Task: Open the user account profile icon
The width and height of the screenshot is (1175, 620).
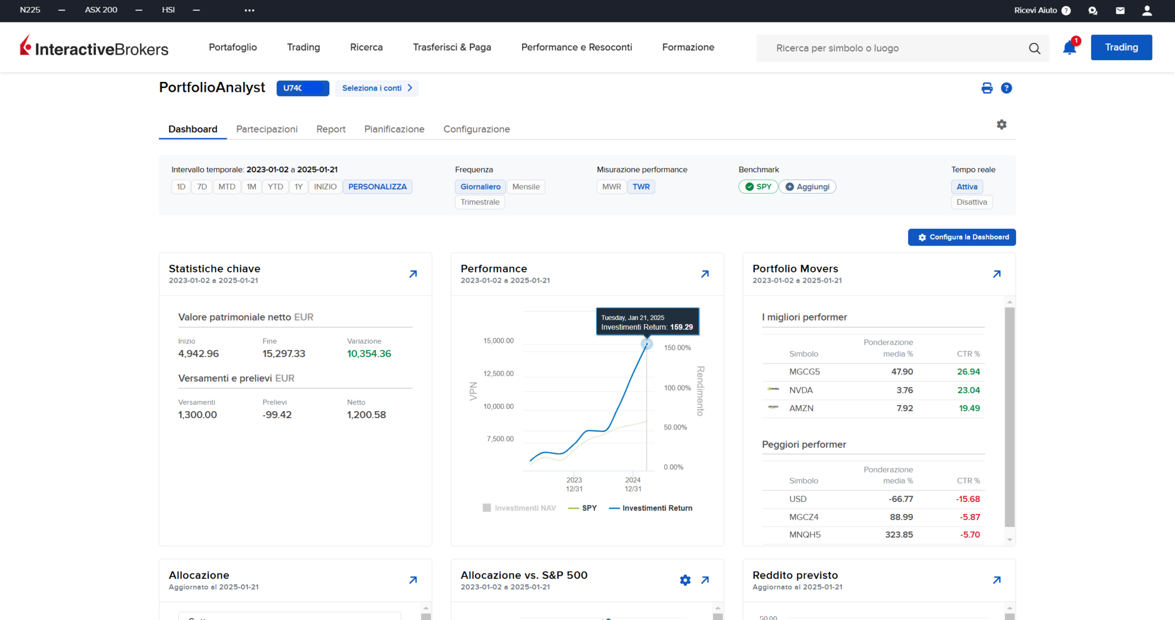Action: [x=1147, y=10]
